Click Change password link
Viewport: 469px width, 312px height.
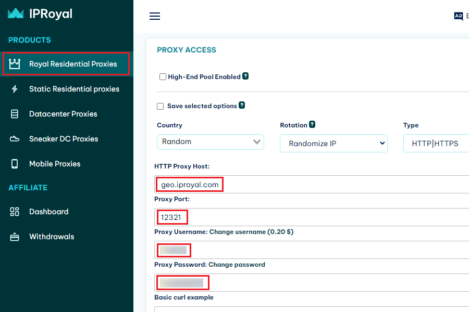pyautogui.click(x=237, y=265)
